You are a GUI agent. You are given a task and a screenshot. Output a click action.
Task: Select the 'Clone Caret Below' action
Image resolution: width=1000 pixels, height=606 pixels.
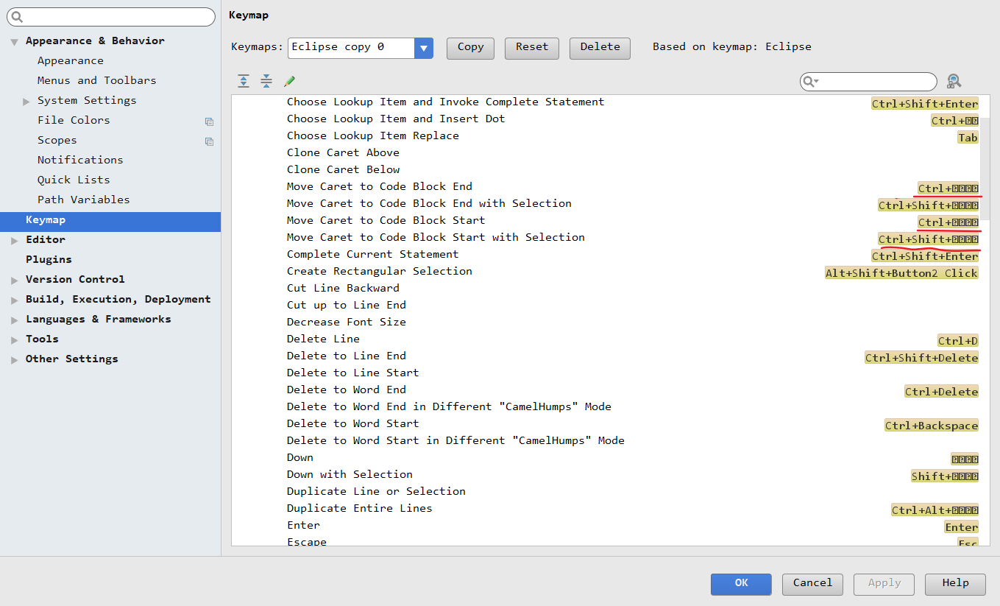tap(343, 170)
